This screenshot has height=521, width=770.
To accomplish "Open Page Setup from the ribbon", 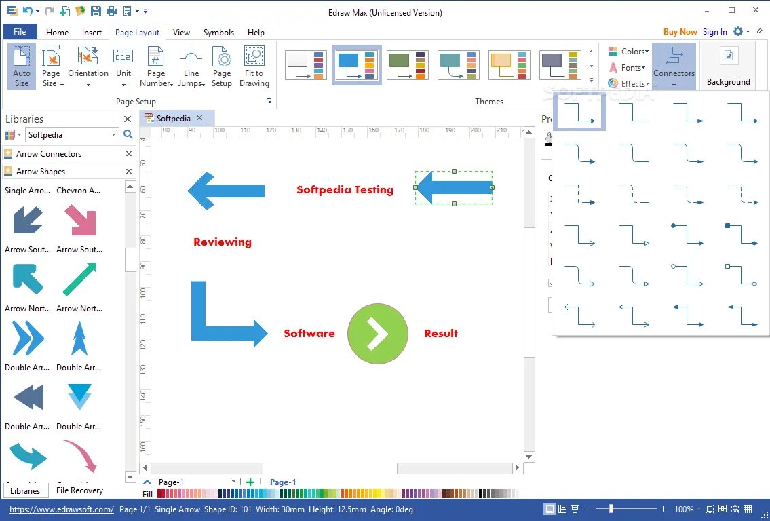I will tap(221, 66).
